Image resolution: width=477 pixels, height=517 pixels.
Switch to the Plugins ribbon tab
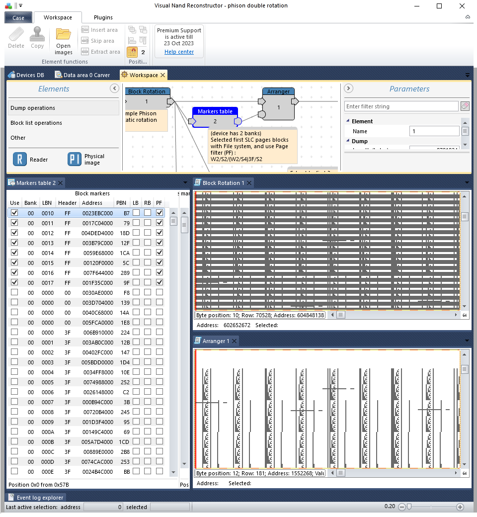103,17
